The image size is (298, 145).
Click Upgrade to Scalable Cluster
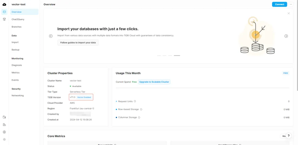pyautogui.click(x=154, y=82)
